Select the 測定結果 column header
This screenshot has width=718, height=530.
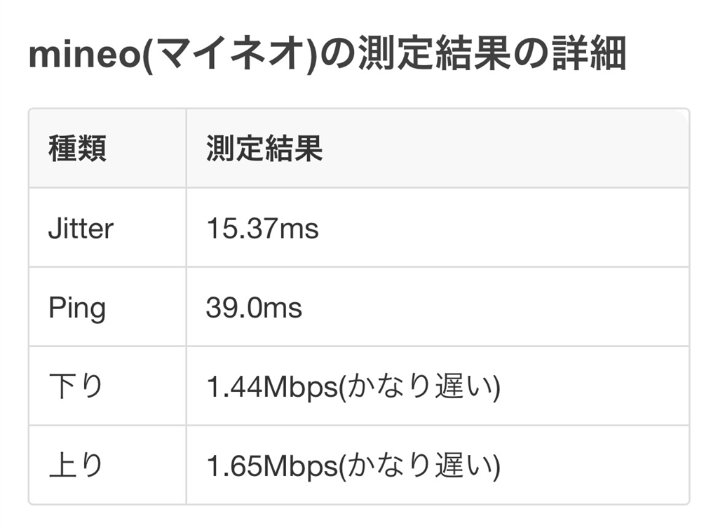pyautogui.click(x=264, y=149)
